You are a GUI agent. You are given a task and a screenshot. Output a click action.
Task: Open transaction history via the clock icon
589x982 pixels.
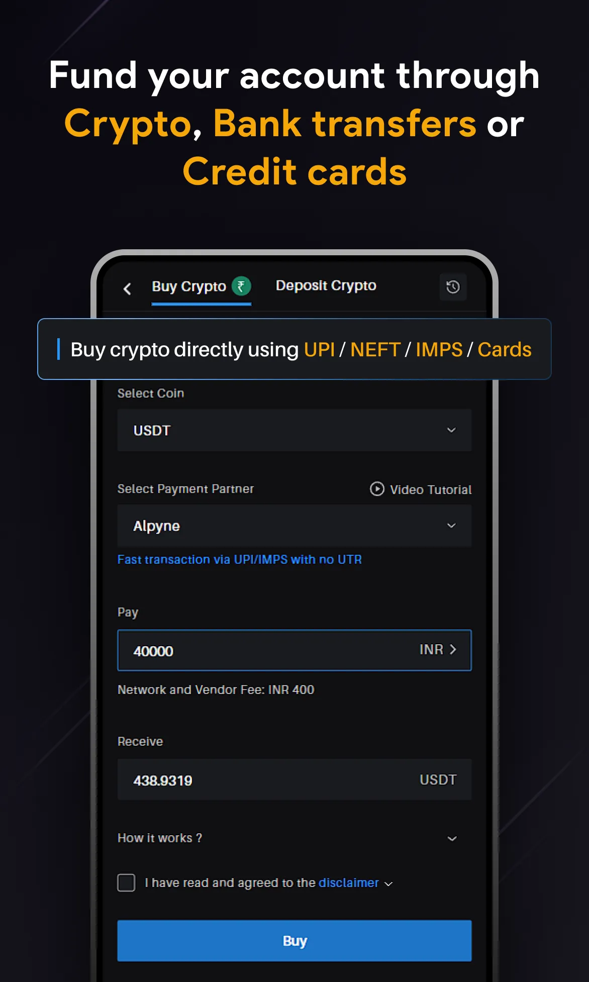pyautogui.click(x=453, y=286)
